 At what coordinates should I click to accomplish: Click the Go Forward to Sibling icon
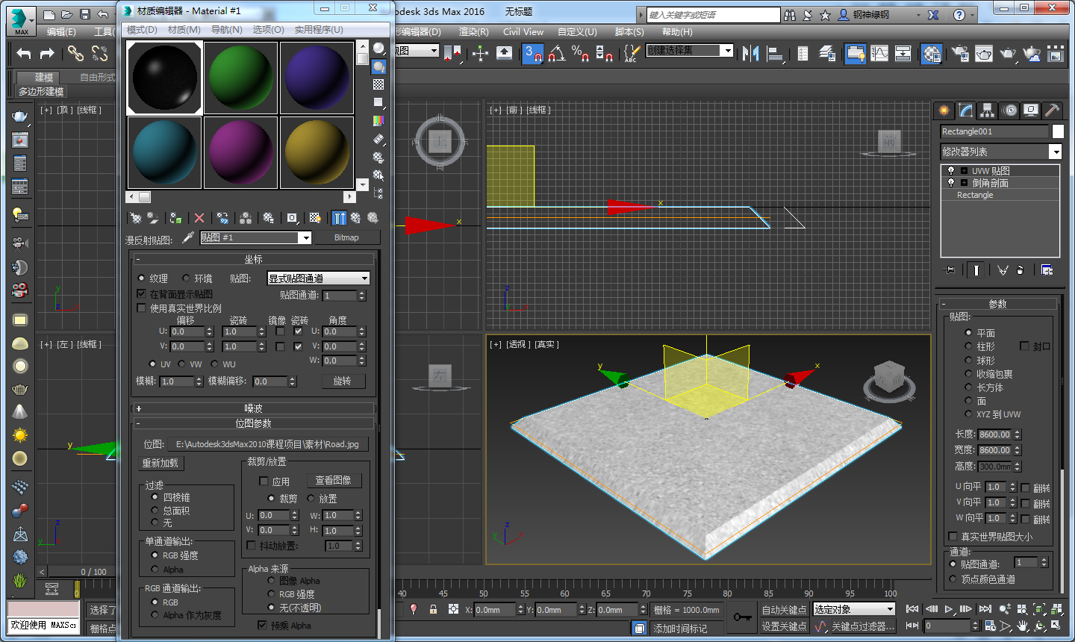pos(373,218)
